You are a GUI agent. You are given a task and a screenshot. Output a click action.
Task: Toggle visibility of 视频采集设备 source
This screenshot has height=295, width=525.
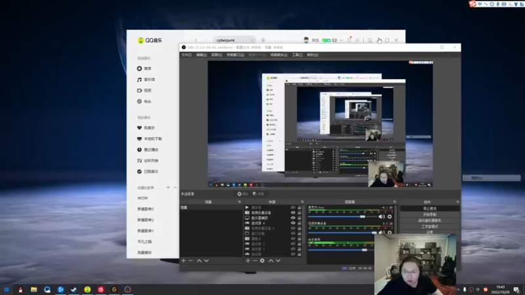pos(293,212)
